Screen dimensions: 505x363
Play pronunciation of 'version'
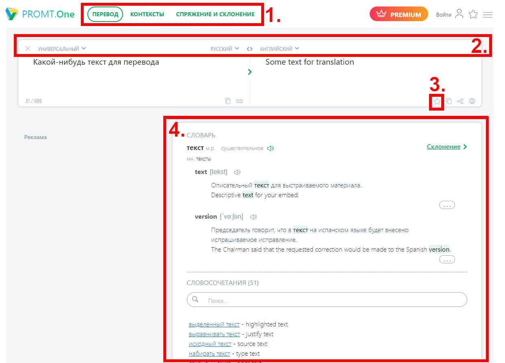[254, 217]
